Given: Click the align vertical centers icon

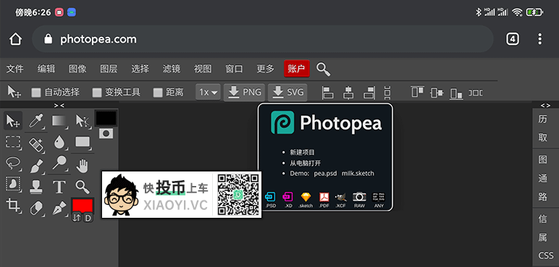Looking at the screenshot, I should pos(437,93).
